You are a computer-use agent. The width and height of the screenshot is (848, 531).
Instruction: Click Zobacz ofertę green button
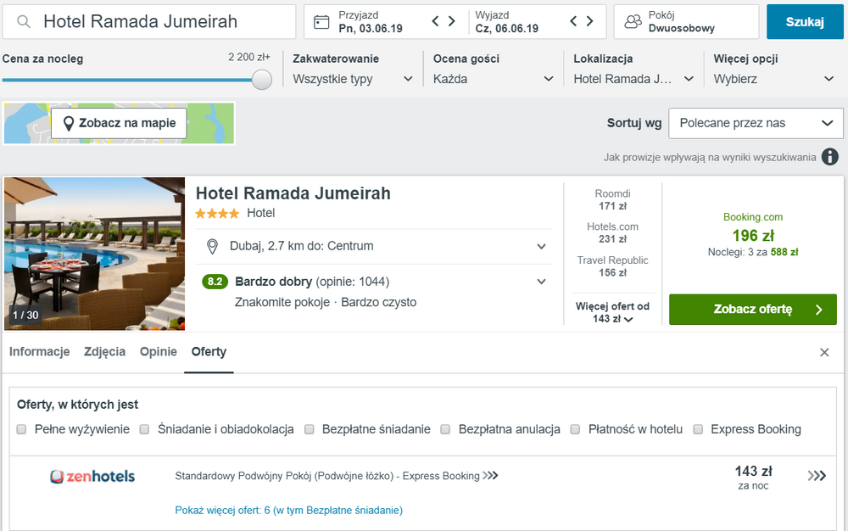pos(753,310)
